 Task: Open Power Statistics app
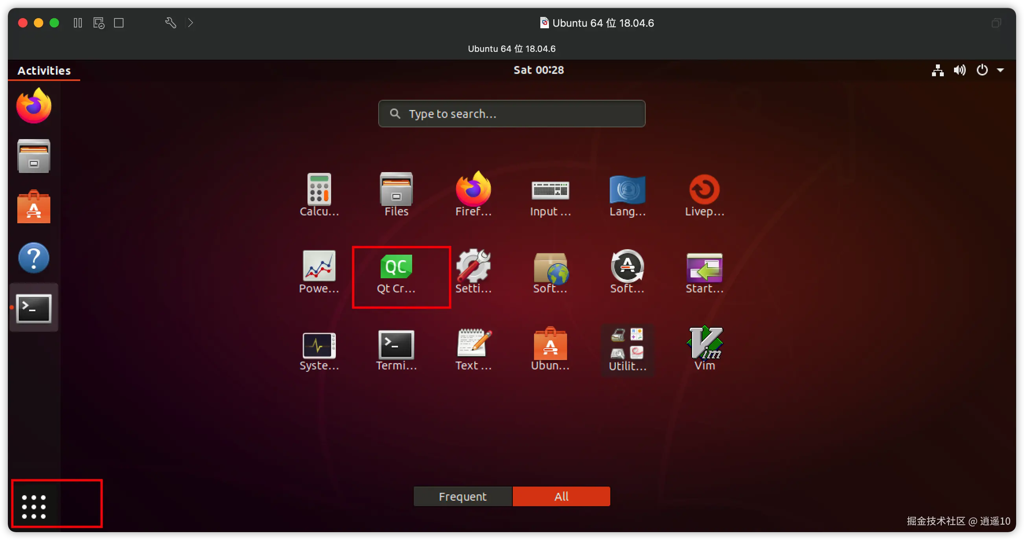pos(319,266)
